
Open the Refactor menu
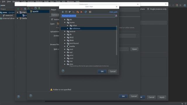39,1
